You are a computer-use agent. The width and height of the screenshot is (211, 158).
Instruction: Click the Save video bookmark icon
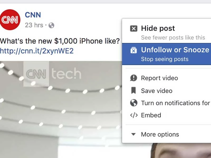click(133, 91)
